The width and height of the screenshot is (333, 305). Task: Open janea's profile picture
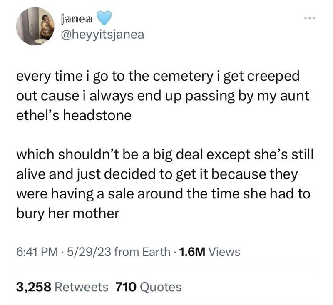click(35, 27)
